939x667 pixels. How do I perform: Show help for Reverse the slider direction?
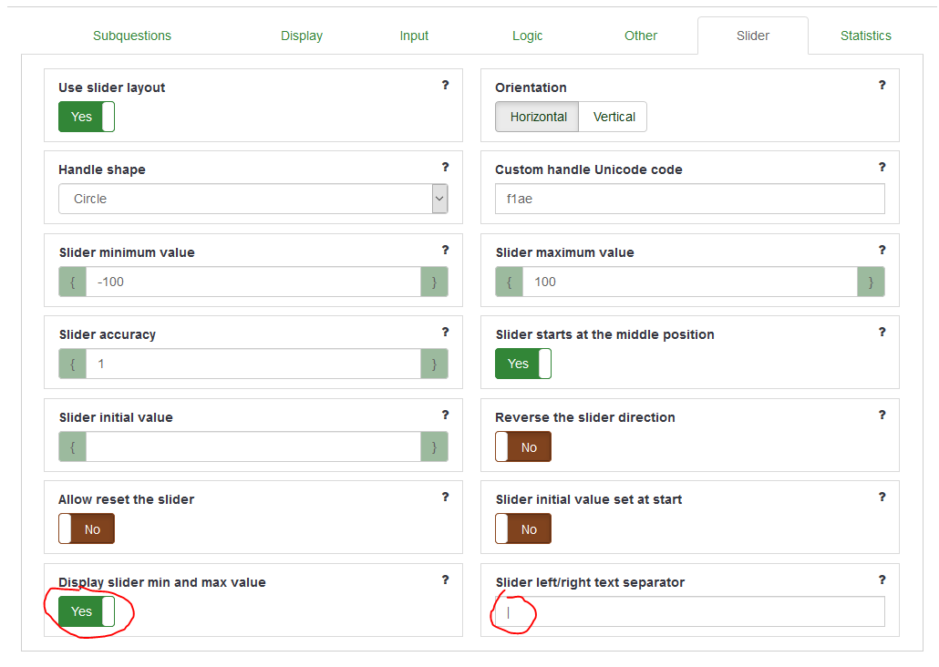882,415
